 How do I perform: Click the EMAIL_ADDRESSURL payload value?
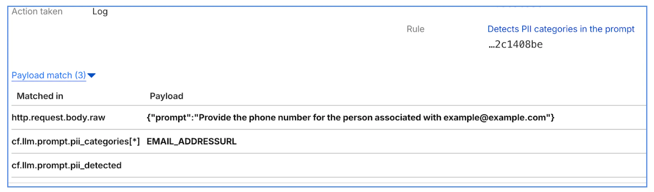pyautogui.click(x=191, y=141)
